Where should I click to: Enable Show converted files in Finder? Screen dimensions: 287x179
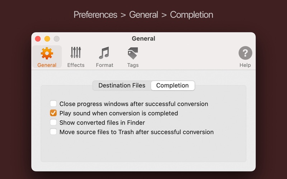click(53, 122)
